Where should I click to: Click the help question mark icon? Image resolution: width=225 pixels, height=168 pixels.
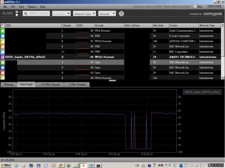(x=121, y=14)
